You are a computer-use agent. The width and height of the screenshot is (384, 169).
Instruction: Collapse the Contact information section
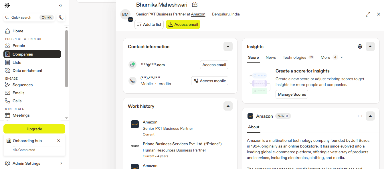tap(228, 46)
